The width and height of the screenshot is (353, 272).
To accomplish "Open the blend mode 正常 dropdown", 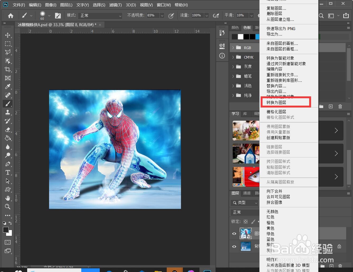I will (x=100, y=16).
